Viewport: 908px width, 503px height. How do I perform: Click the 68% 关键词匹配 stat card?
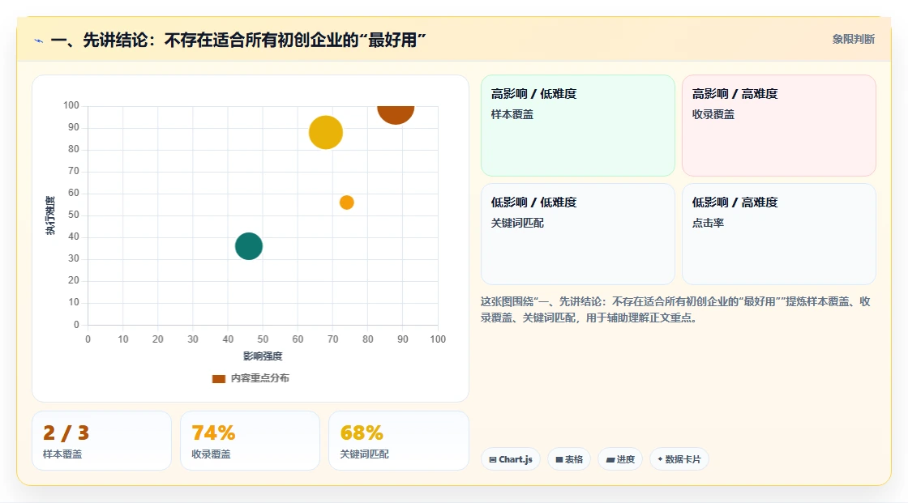click(x=398, y=441)
